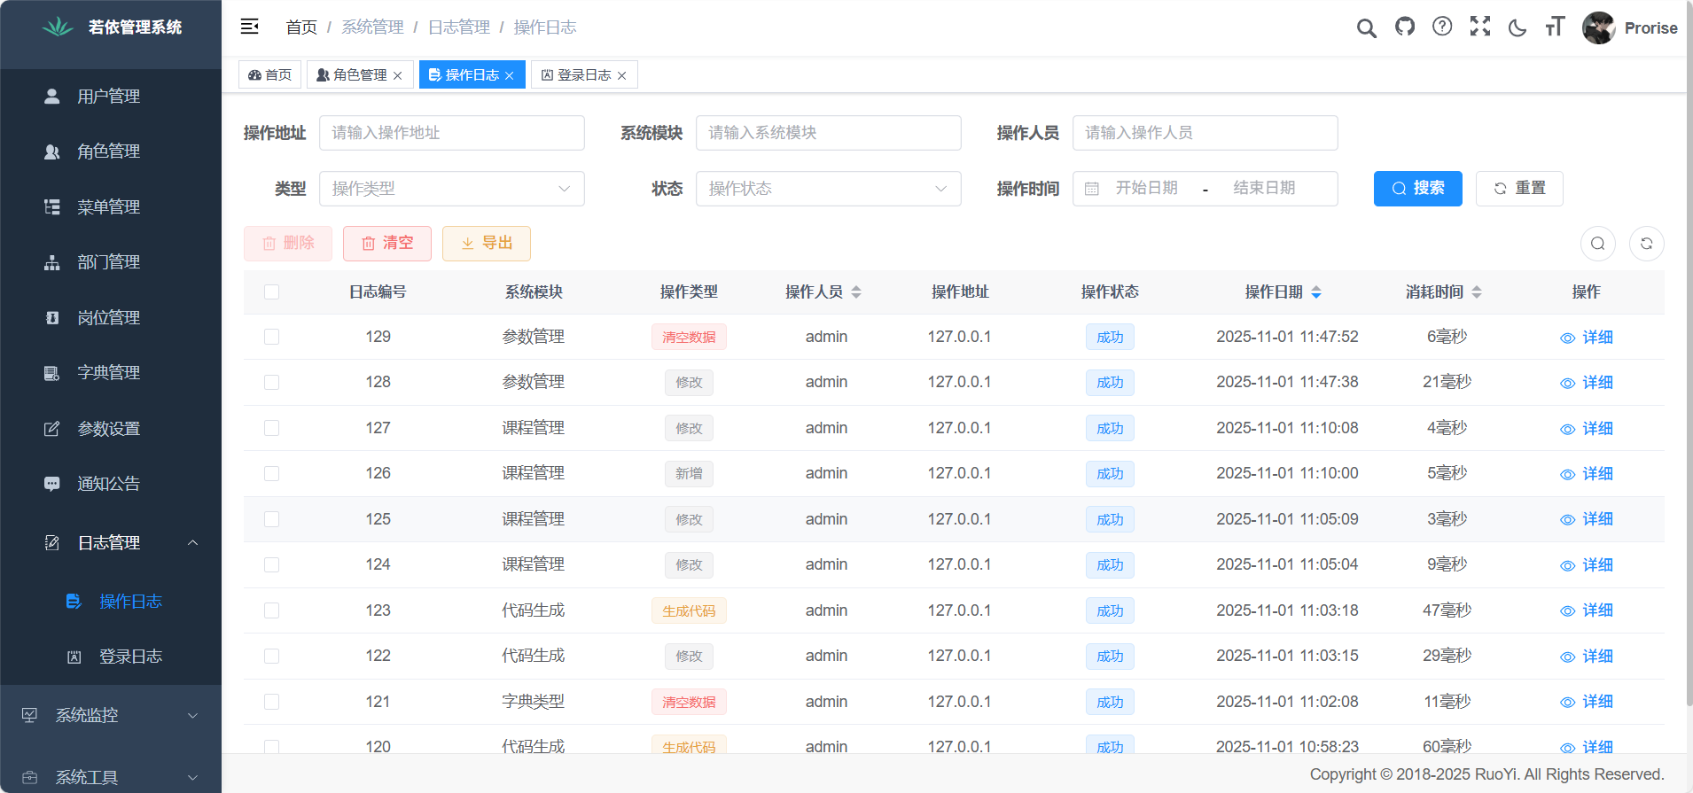Hide the search panel with round magnifier icon

pyautogui.click(x=1597, y=244)
